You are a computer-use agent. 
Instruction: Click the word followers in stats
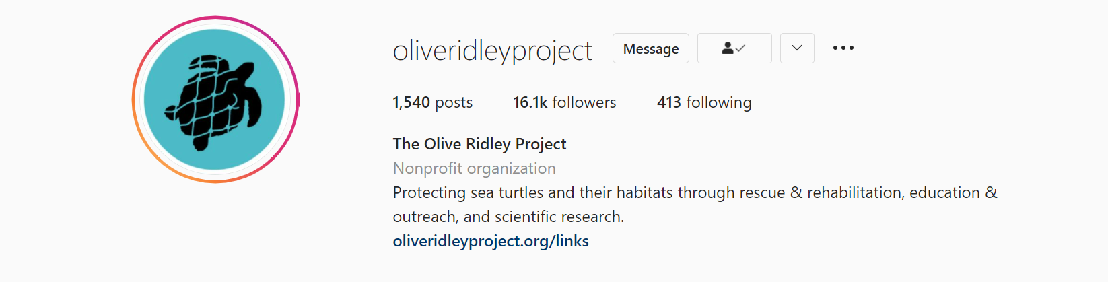coord(584,102)
